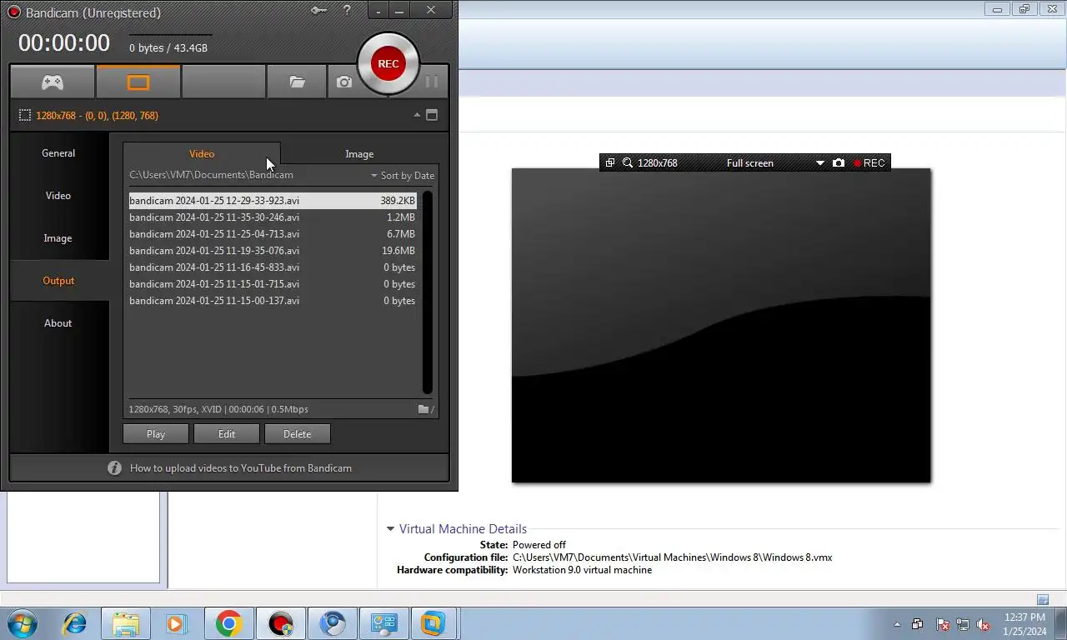The image size is (1067, 640).
Task: Collapse settings panel with small up arrow
Action: pyautogui.click(x=417, y=115)
